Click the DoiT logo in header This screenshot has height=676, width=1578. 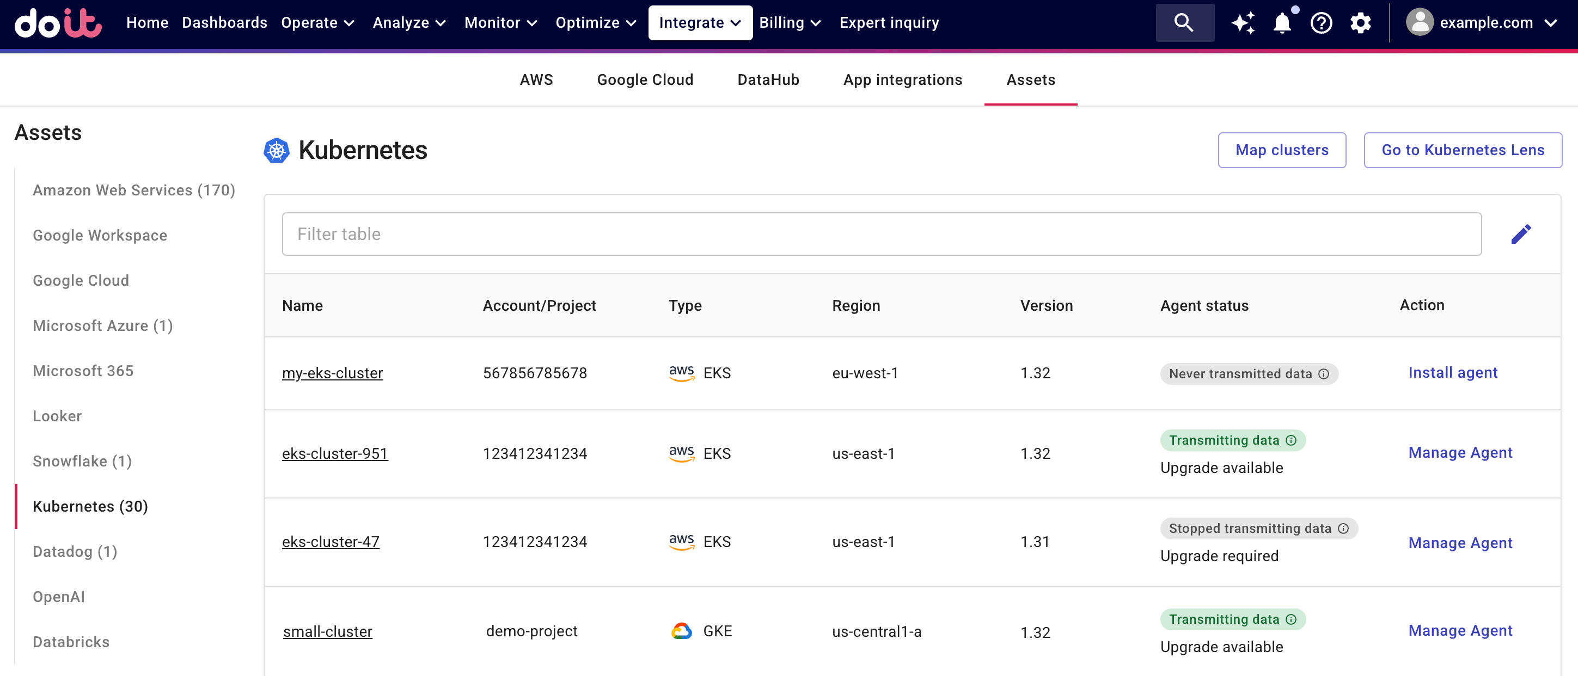[58, 23]
